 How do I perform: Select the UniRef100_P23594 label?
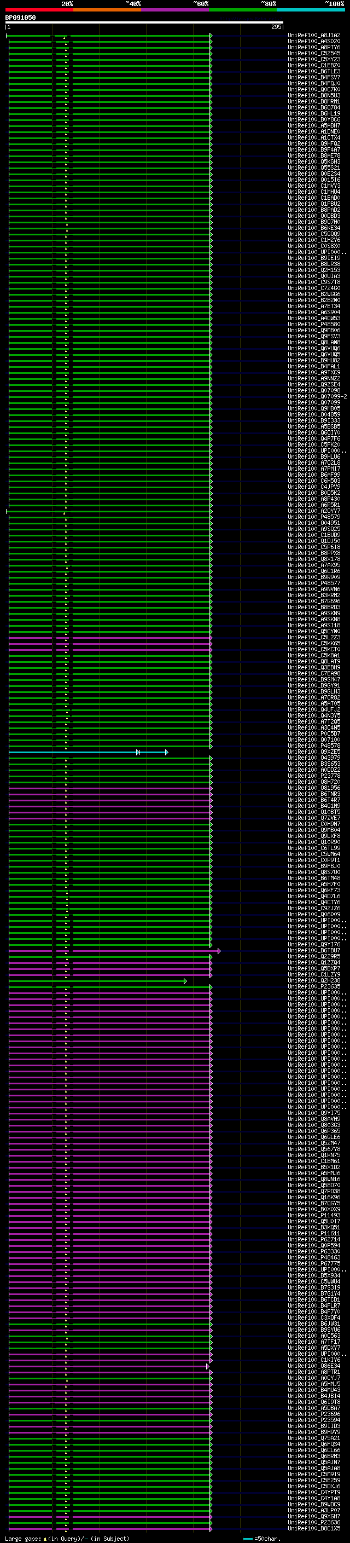pos(314,1420)
